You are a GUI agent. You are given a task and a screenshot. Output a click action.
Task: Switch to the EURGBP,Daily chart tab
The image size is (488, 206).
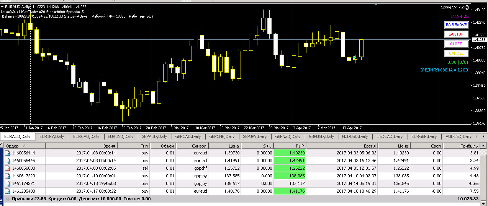[x=424, y=136]
